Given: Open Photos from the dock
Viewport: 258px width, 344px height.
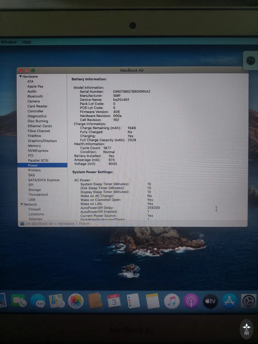Looking at the screenshot, I should [x=76, y=301].
